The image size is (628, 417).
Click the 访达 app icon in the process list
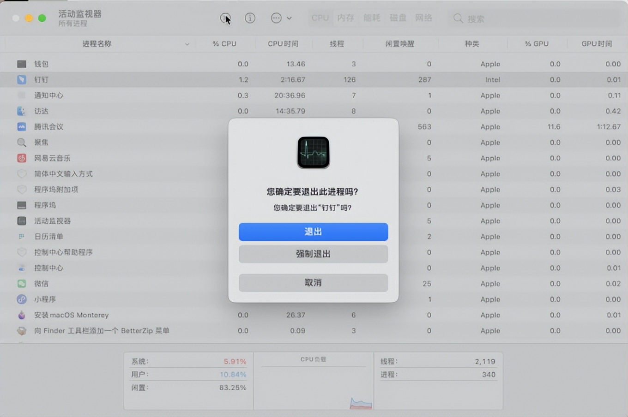click(x=21, y=111)
